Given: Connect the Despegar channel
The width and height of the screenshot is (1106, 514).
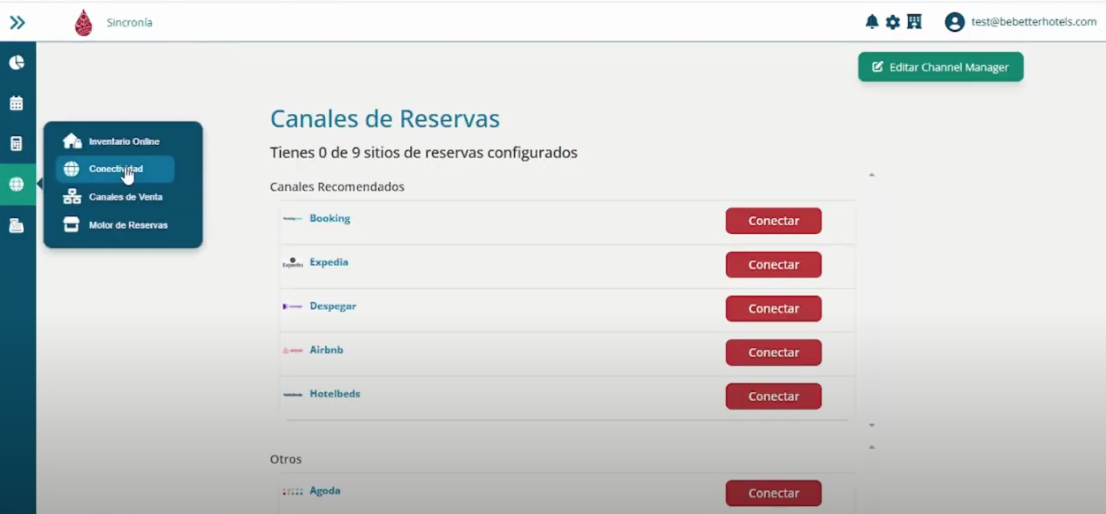Looking at the screenshot, I should (774, 308).
